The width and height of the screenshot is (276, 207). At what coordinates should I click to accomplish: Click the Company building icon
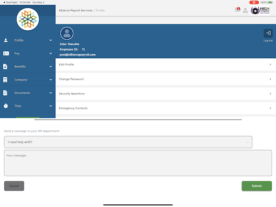(x=5, y=80)
